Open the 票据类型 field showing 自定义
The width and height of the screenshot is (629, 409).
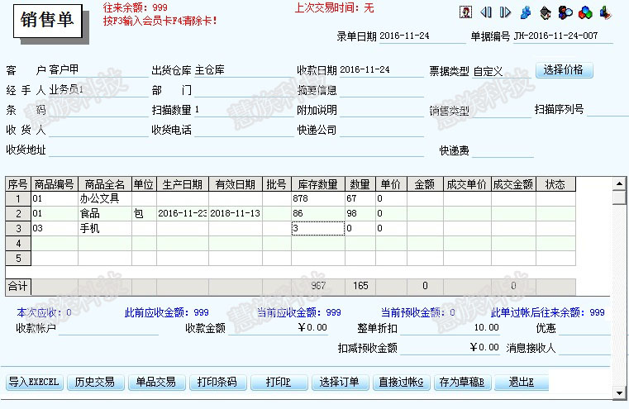click(x=502, y=71)
